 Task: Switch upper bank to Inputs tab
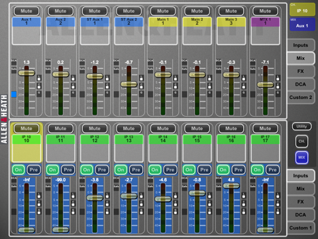click(x=301, y=45)
